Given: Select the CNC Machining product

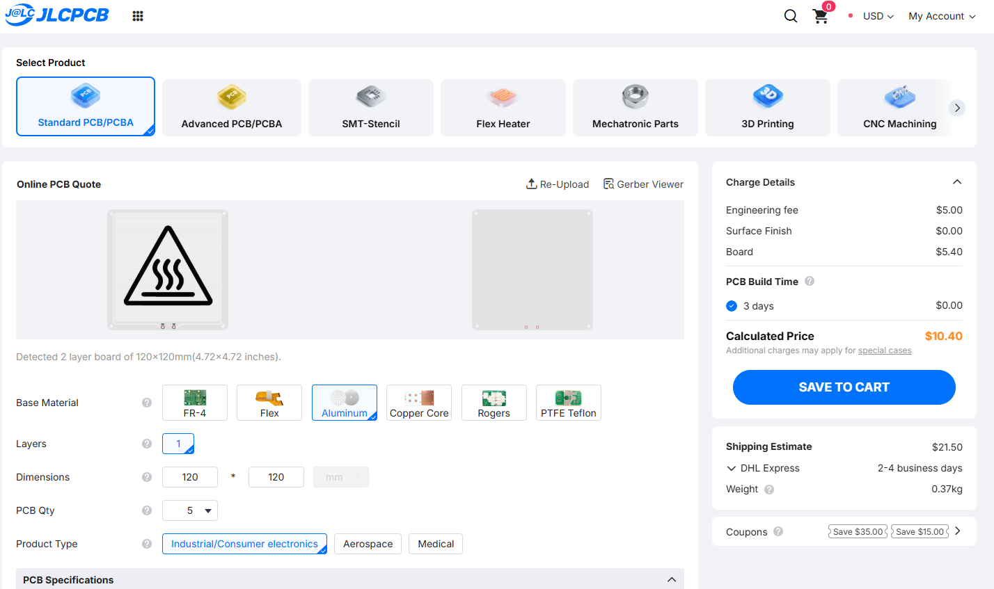Looking at the screenshot, I should pos(900,108).
